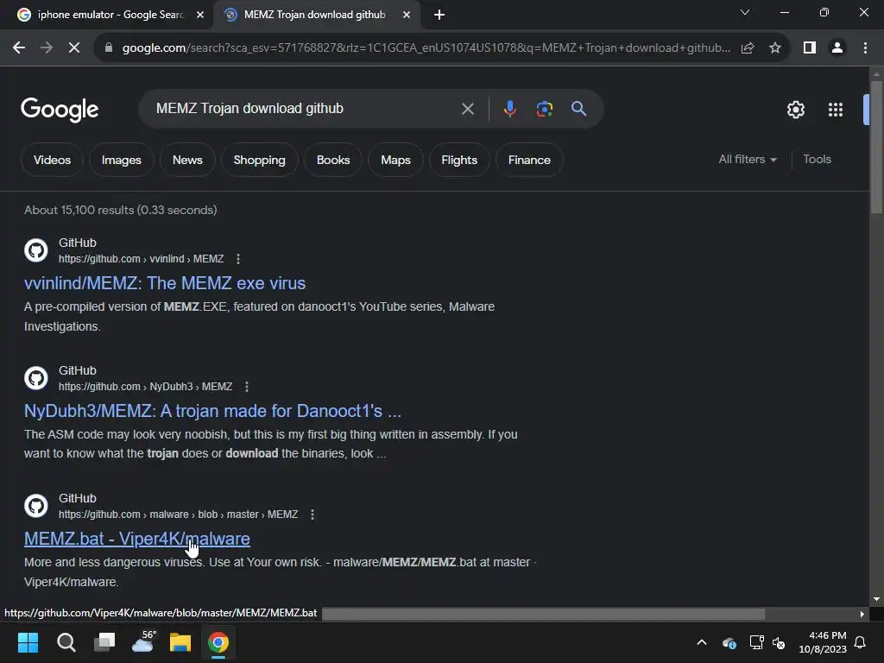Click the Chrome icon on the taskbar

pyautogui.click(x=218, y=642)
